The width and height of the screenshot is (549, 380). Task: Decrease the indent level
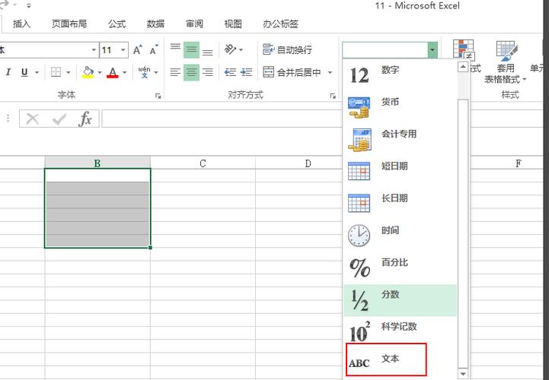click(230, 72)
